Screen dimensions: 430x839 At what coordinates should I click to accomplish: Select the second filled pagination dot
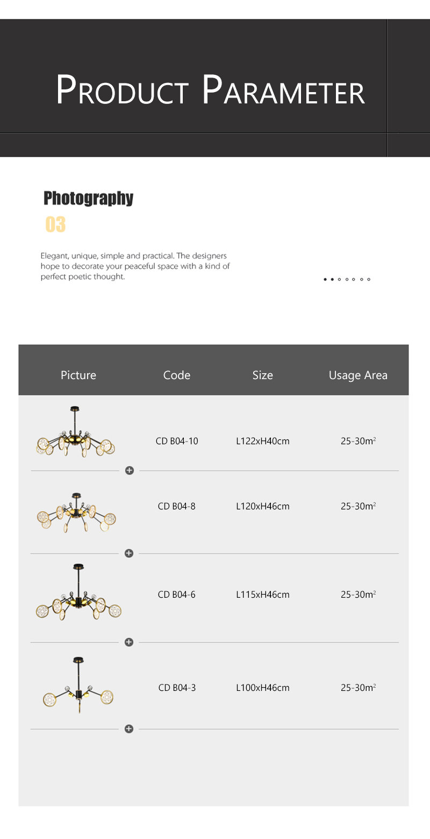point(332,279)
